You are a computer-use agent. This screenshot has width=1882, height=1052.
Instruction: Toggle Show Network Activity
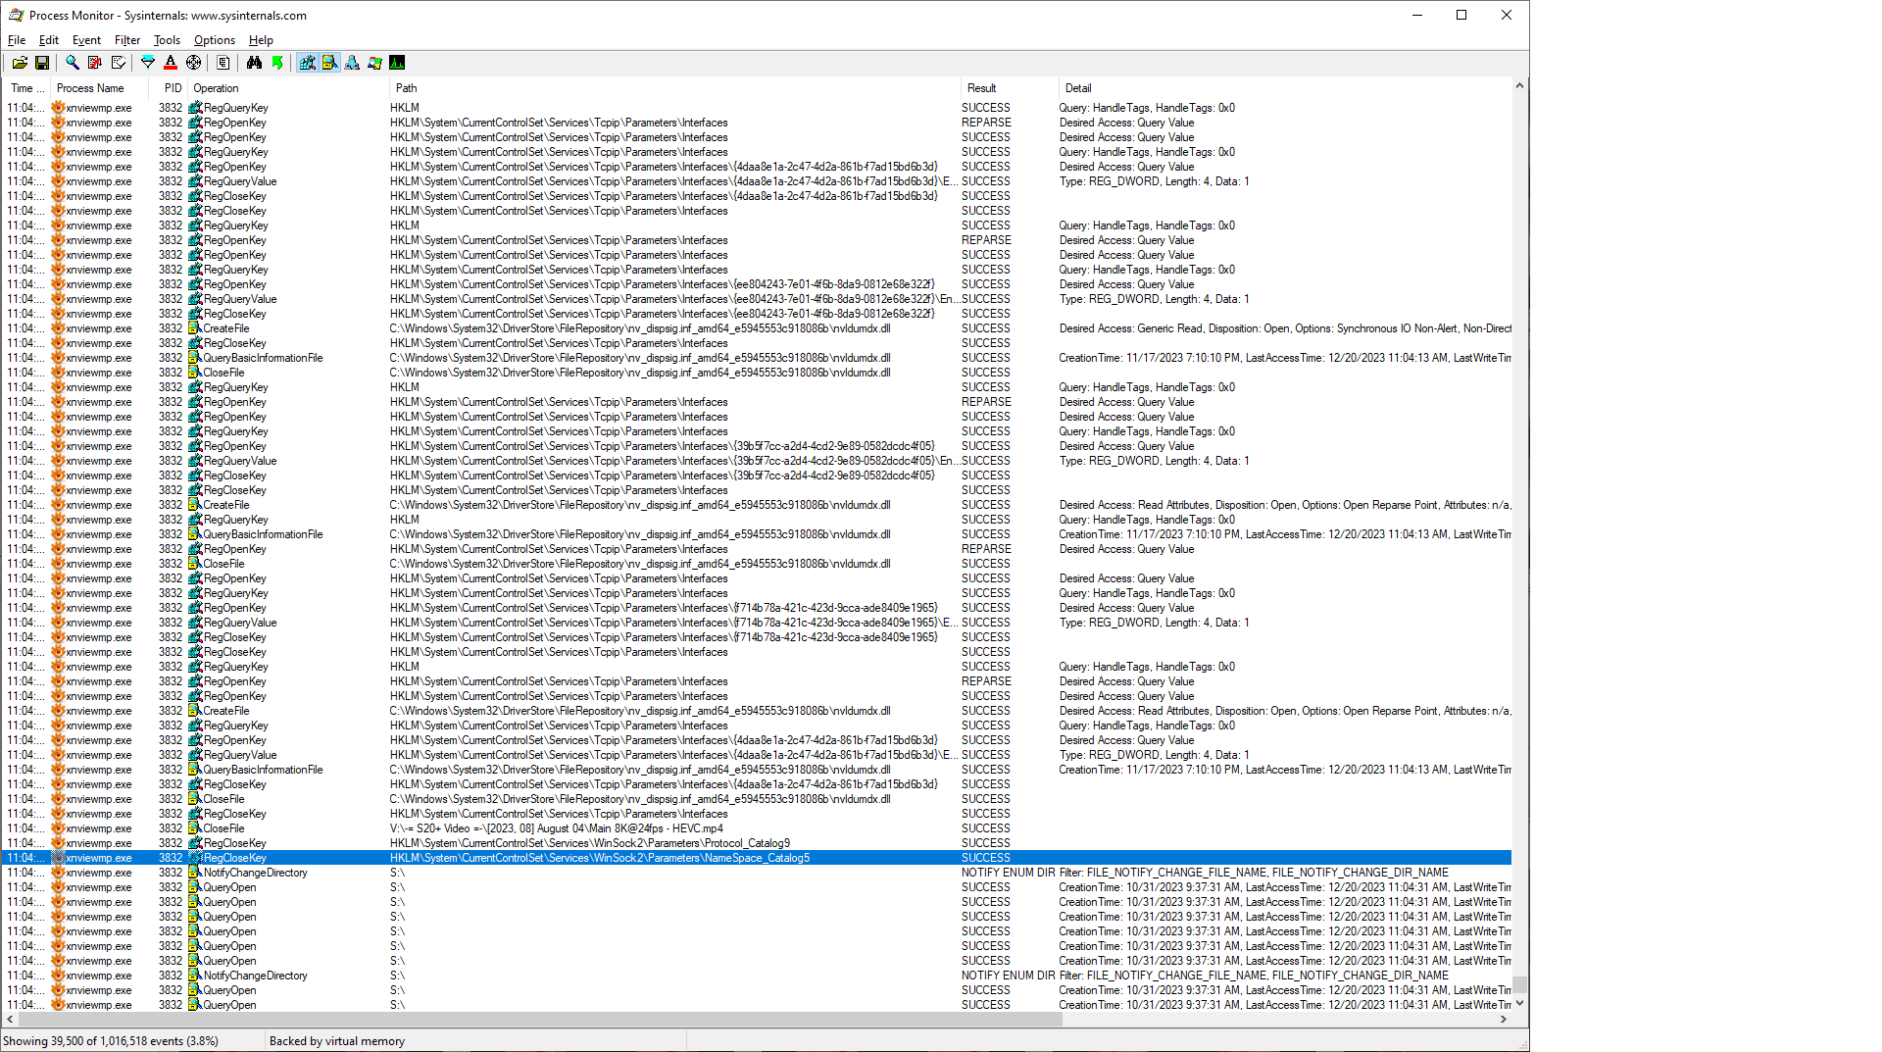coord(353,63)
